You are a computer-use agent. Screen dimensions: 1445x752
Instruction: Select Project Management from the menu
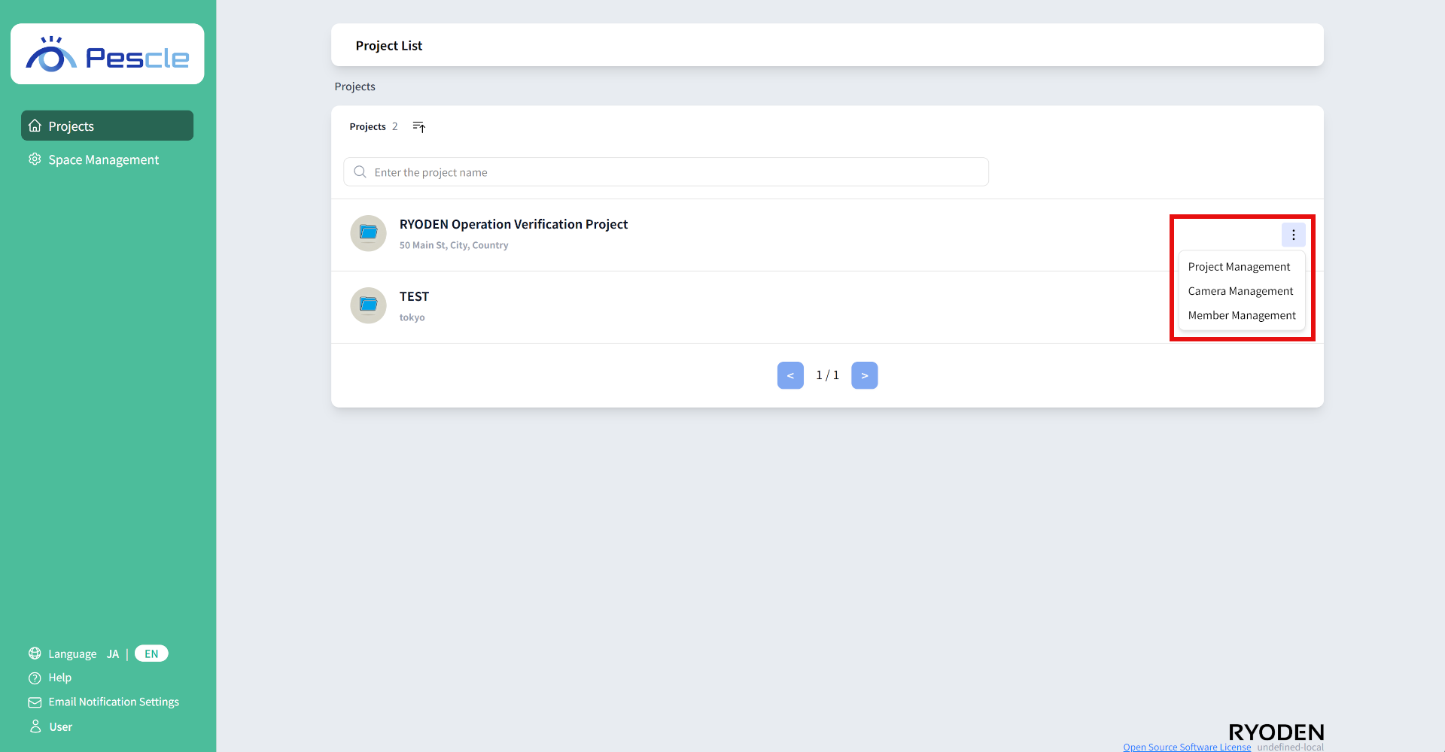click(x=1239, y=266)
